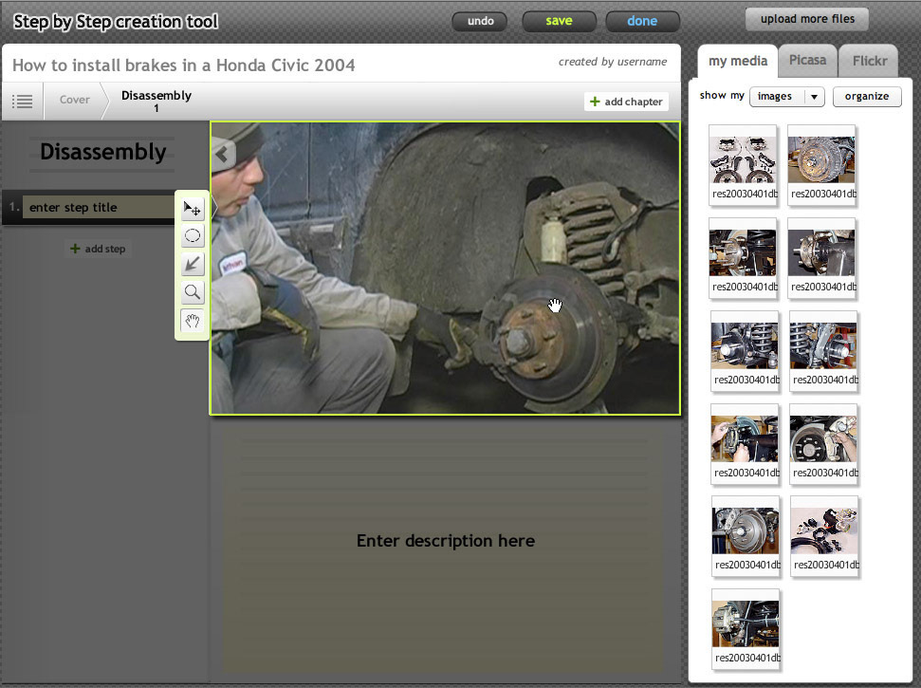This screenshot has width=921, height=688.
Task: Click the organize button
Action: point(867,97)
